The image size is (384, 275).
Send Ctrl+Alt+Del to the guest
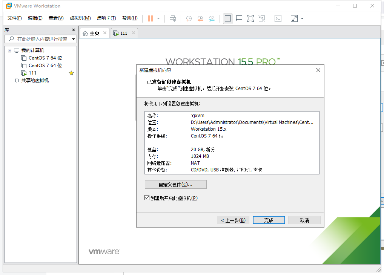[172, 18]
